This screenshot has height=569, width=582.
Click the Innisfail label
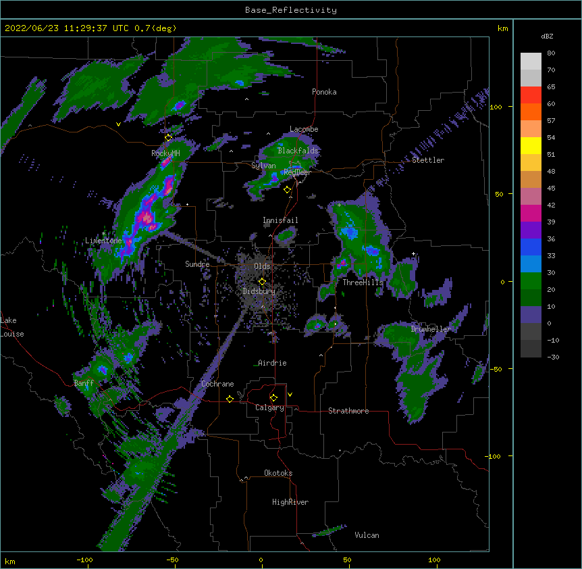pos(280,220)
